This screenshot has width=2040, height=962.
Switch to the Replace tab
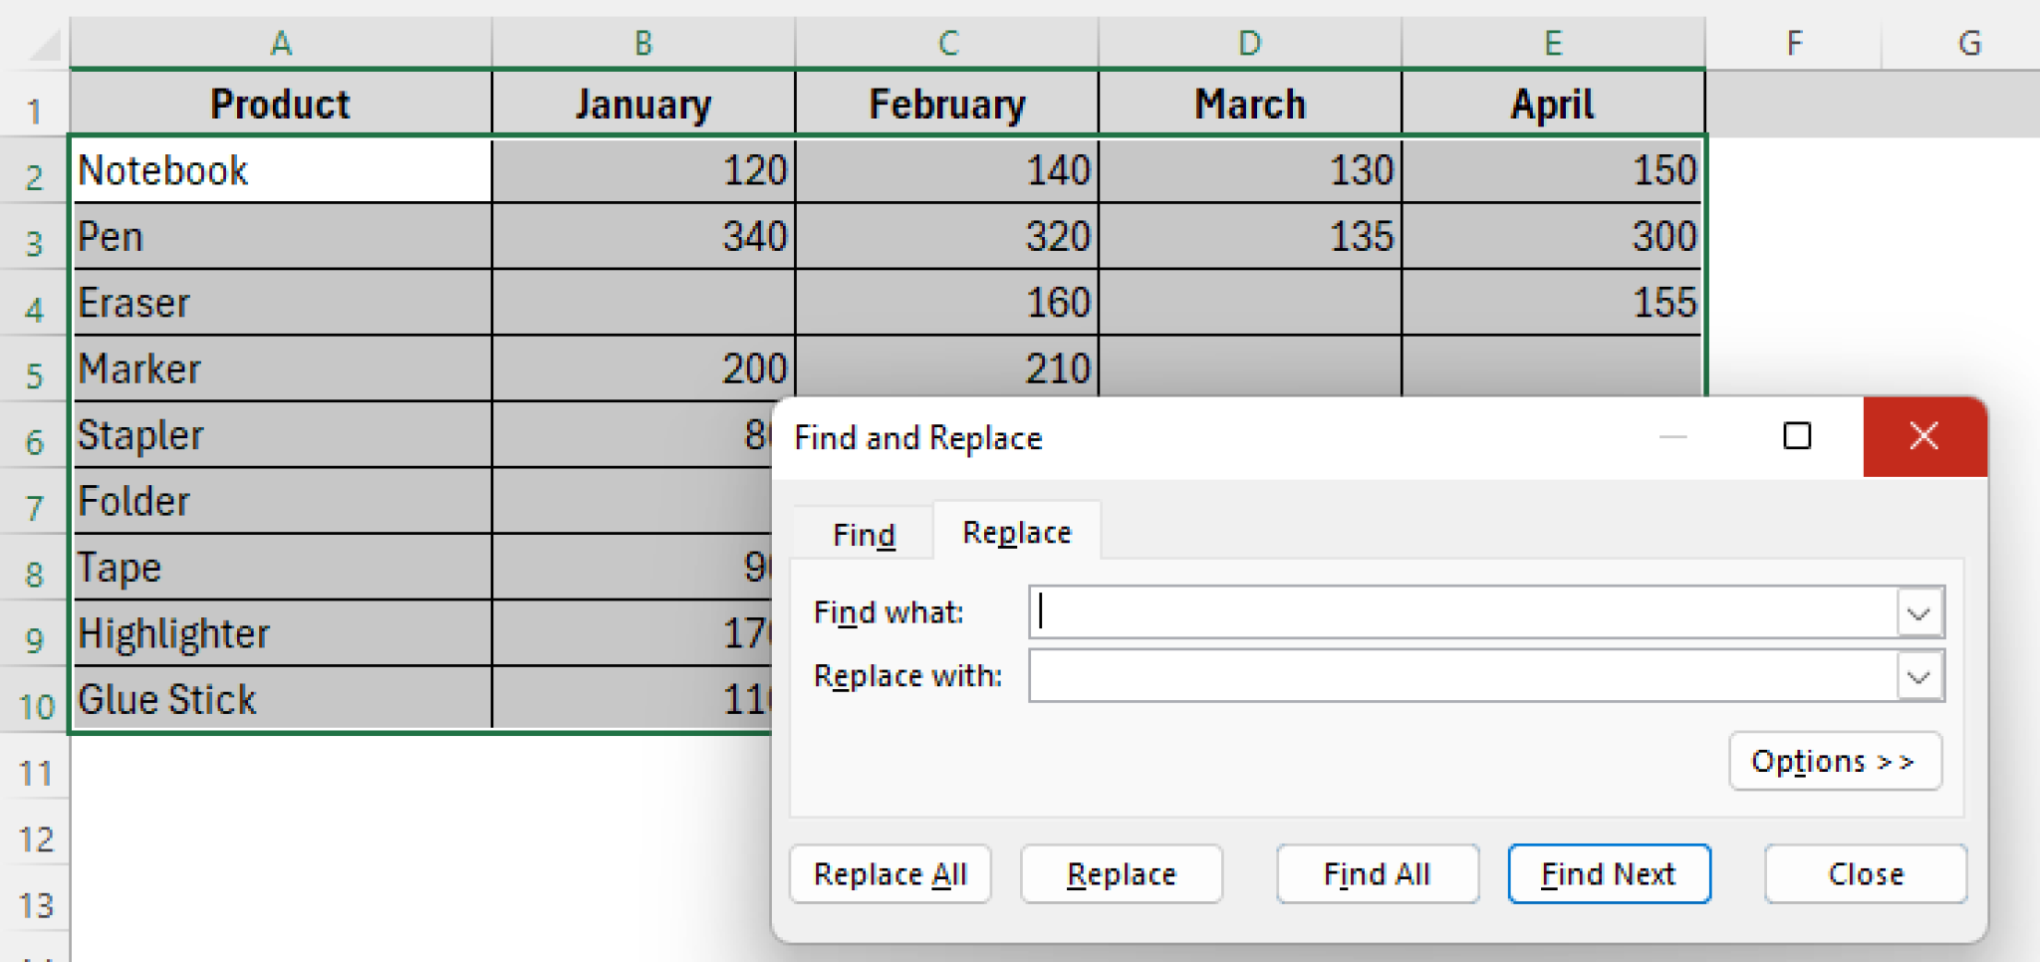(x=1015, y=531)
